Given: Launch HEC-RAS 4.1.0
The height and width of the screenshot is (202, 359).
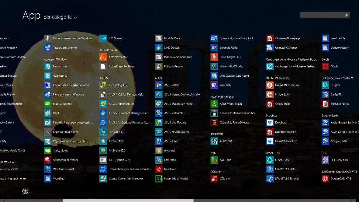Looking at the screenshot, I should (325, 160).
